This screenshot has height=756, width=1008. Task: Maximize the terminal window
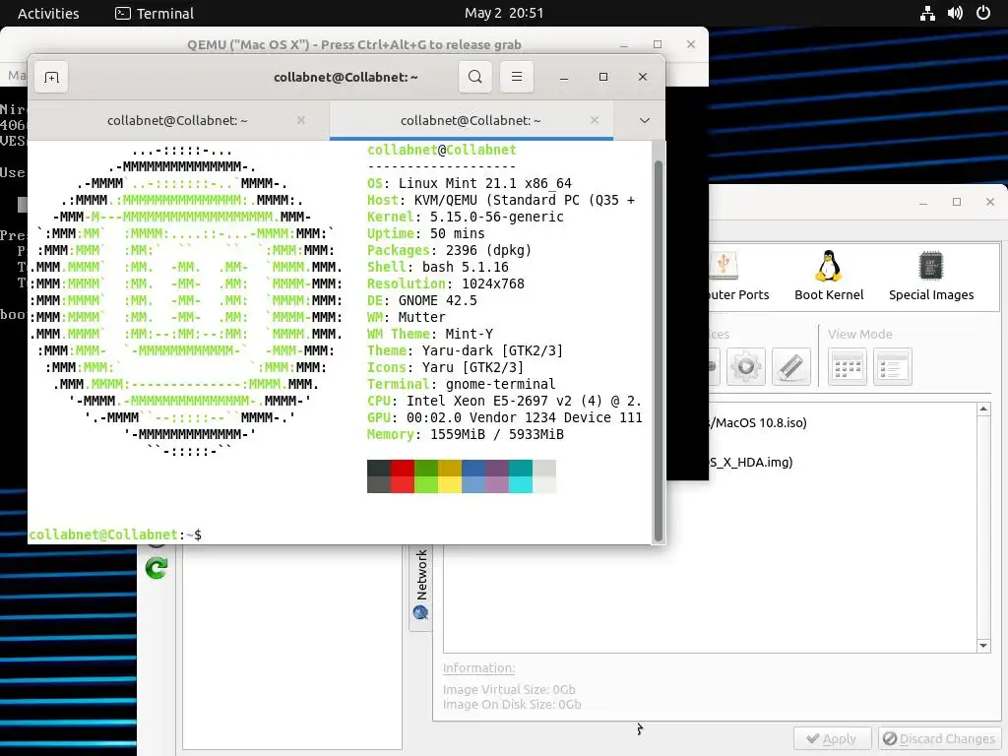coord(603,77)
